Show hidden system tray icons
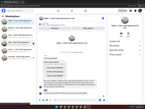The width and height of the screenshot is (145, 109). [128, 107]
